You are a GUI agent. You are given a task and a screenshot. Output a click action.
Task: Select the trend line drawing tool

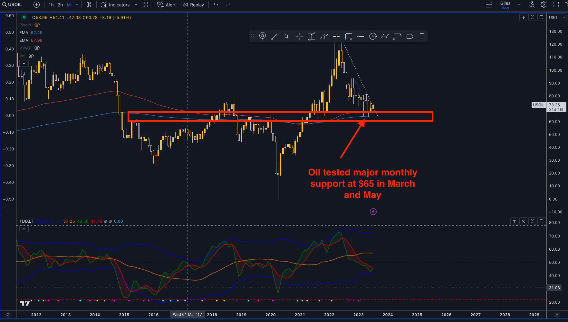(x=275, y=36)
